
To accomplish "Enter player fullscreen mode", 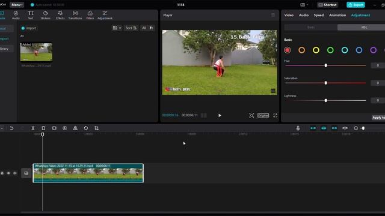I will [x=275, y=115].
